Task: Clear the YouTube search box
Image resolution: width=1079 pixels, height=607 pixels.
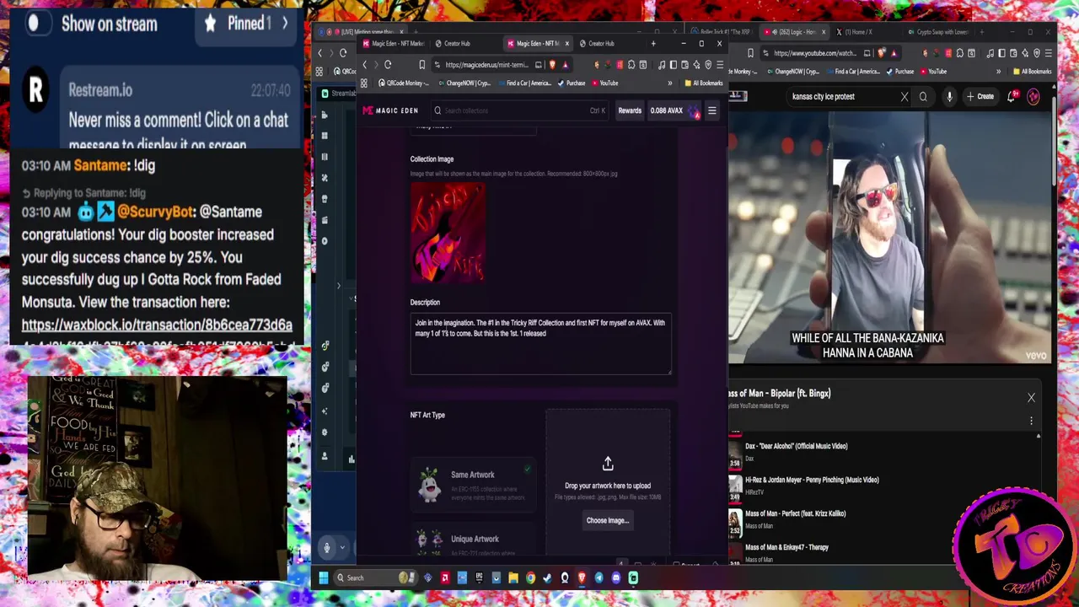Action: tap(905, 97)
